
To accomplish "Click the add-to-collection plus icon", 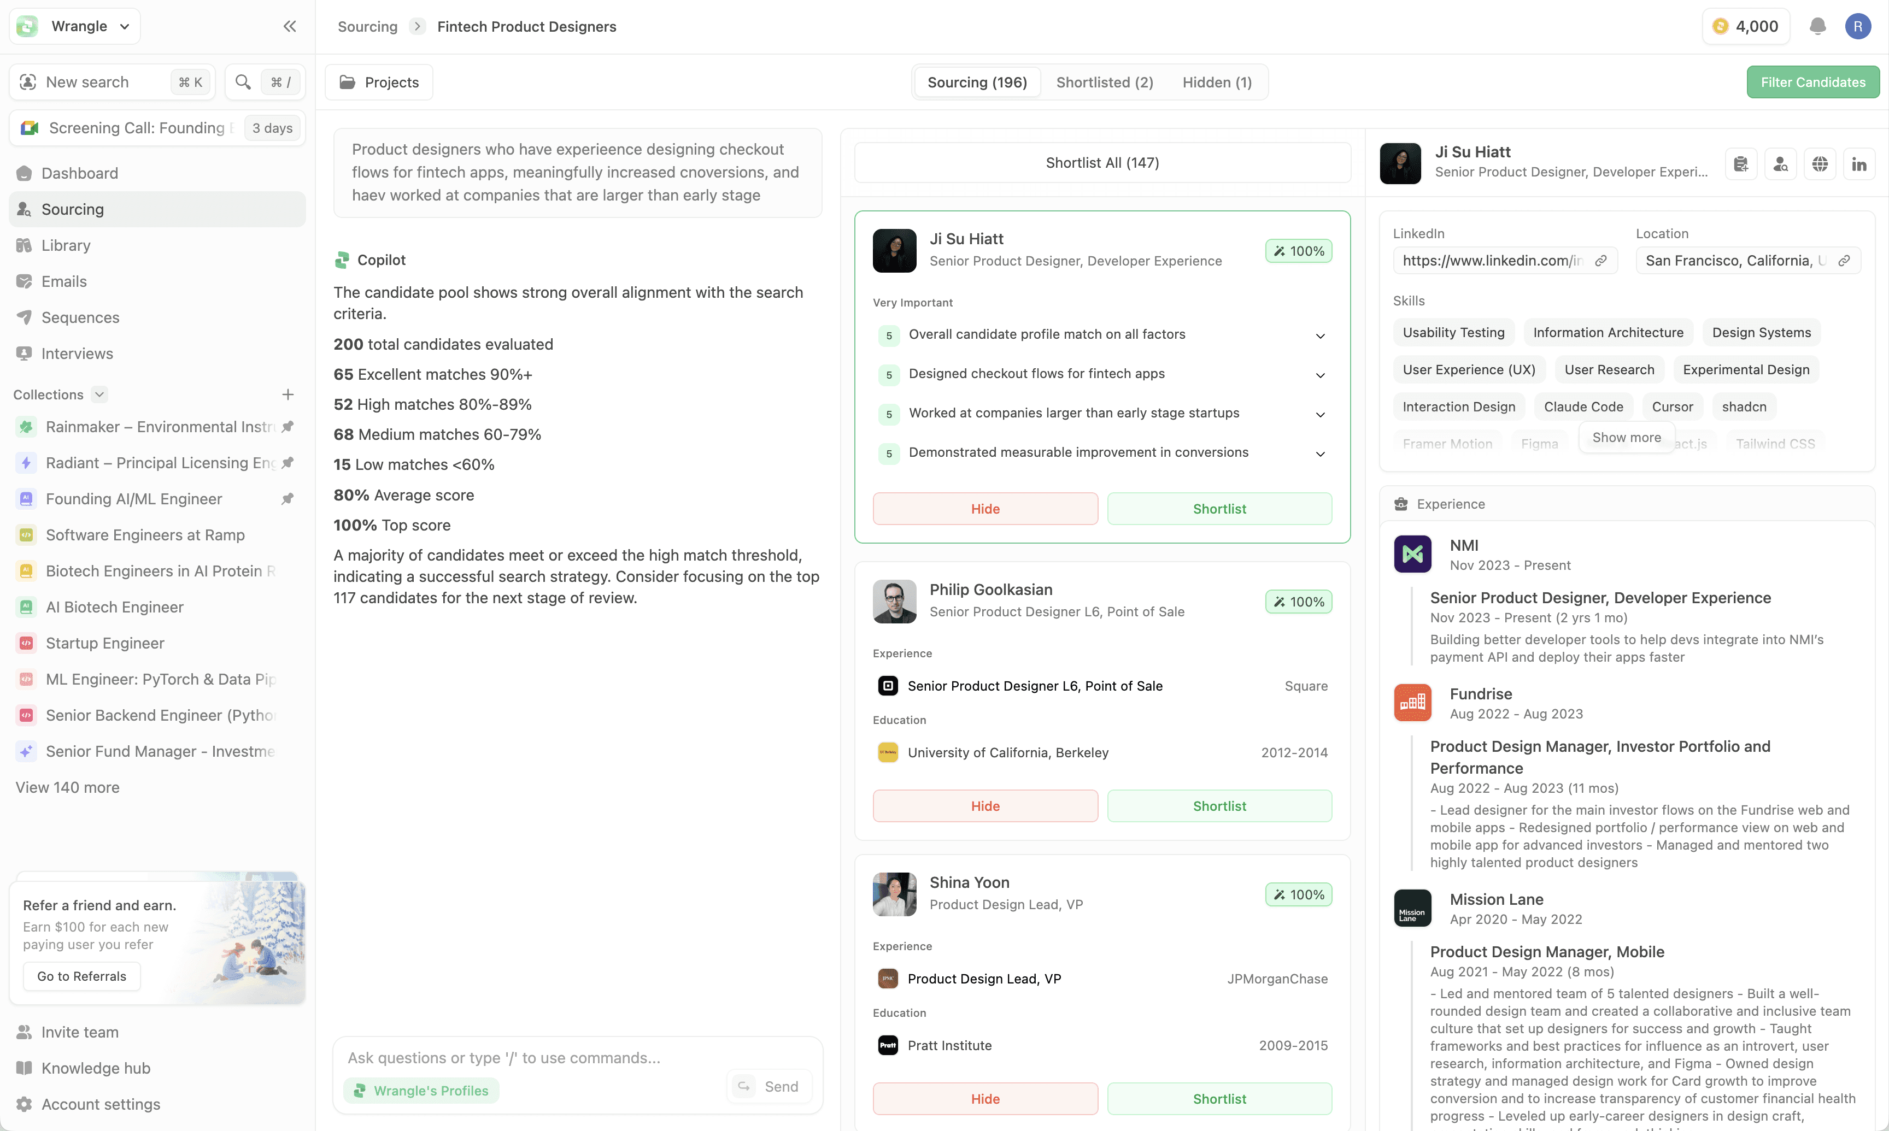I will click(288, 395).
